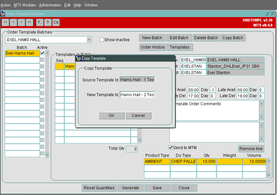Click the Late Del time field
This screenshot has width=277, height=195.
(243, 96)
